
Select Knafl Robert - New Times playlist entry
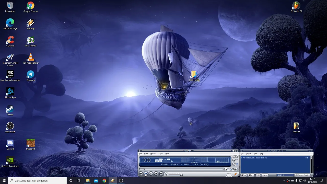tap(275, 158)
